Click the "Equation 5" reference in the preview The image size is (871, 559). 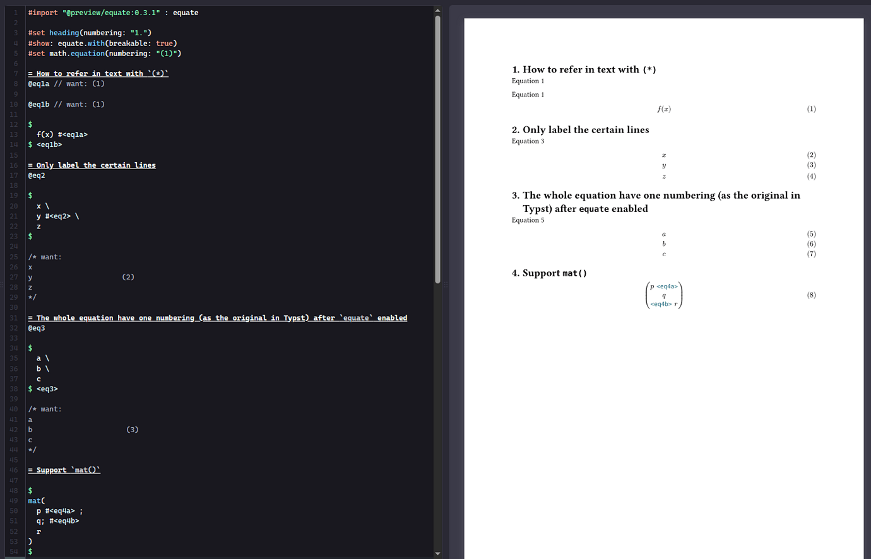[x=528, y=220]
